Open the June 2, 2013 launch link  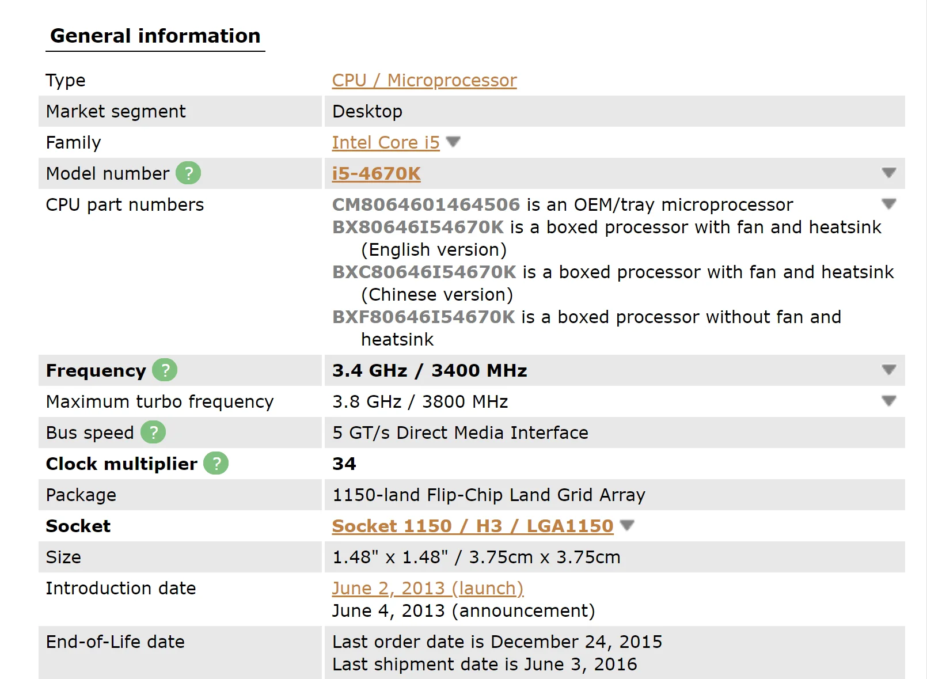(x=427, y=589)
